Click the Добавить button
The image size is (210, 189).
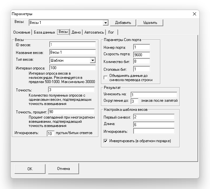point(123,23)
